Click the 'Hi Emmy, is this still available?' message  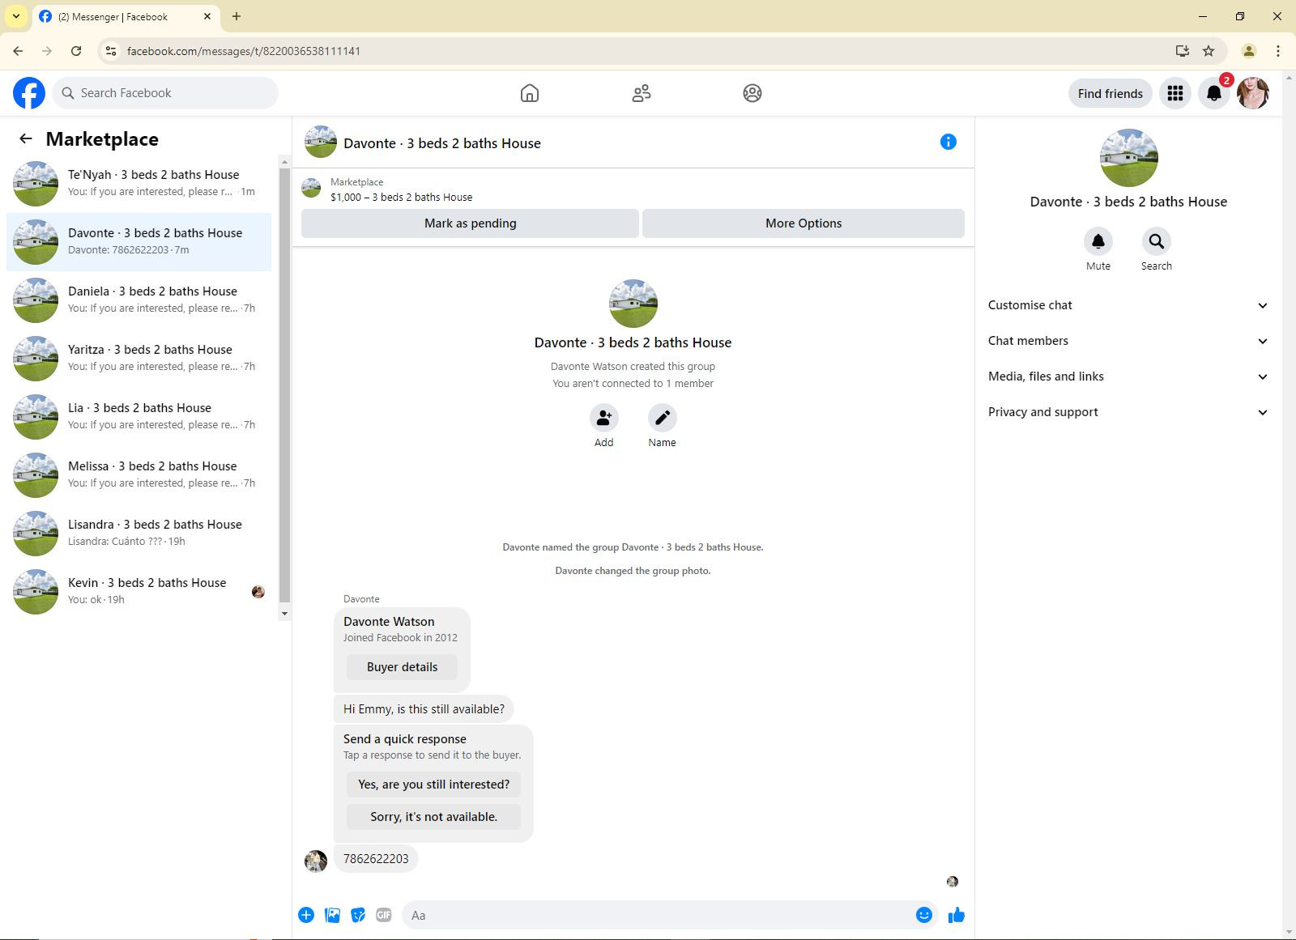point(424,709)
